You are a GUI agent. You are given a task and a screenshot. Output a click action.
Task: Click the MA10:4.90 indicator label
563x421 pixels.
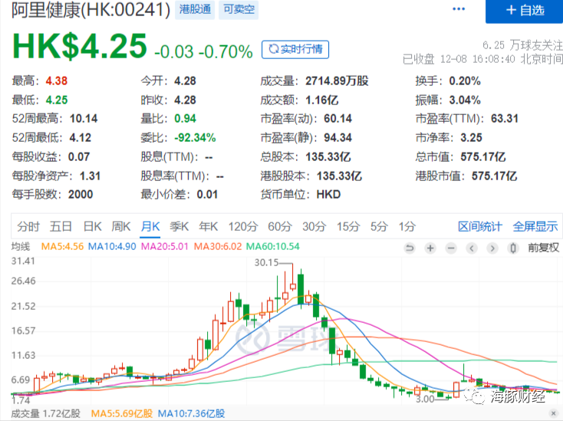(x=112, y=247)
